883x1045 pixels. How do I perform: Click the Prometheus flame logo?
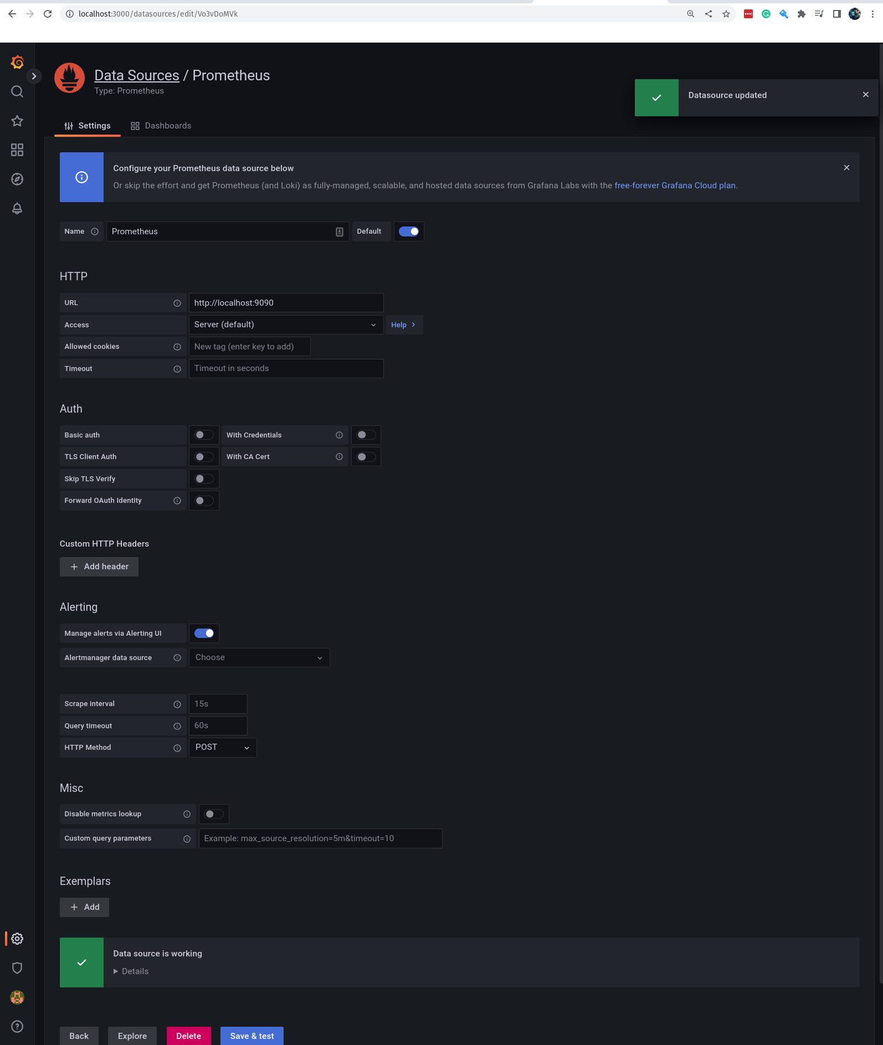coord(70,78)
